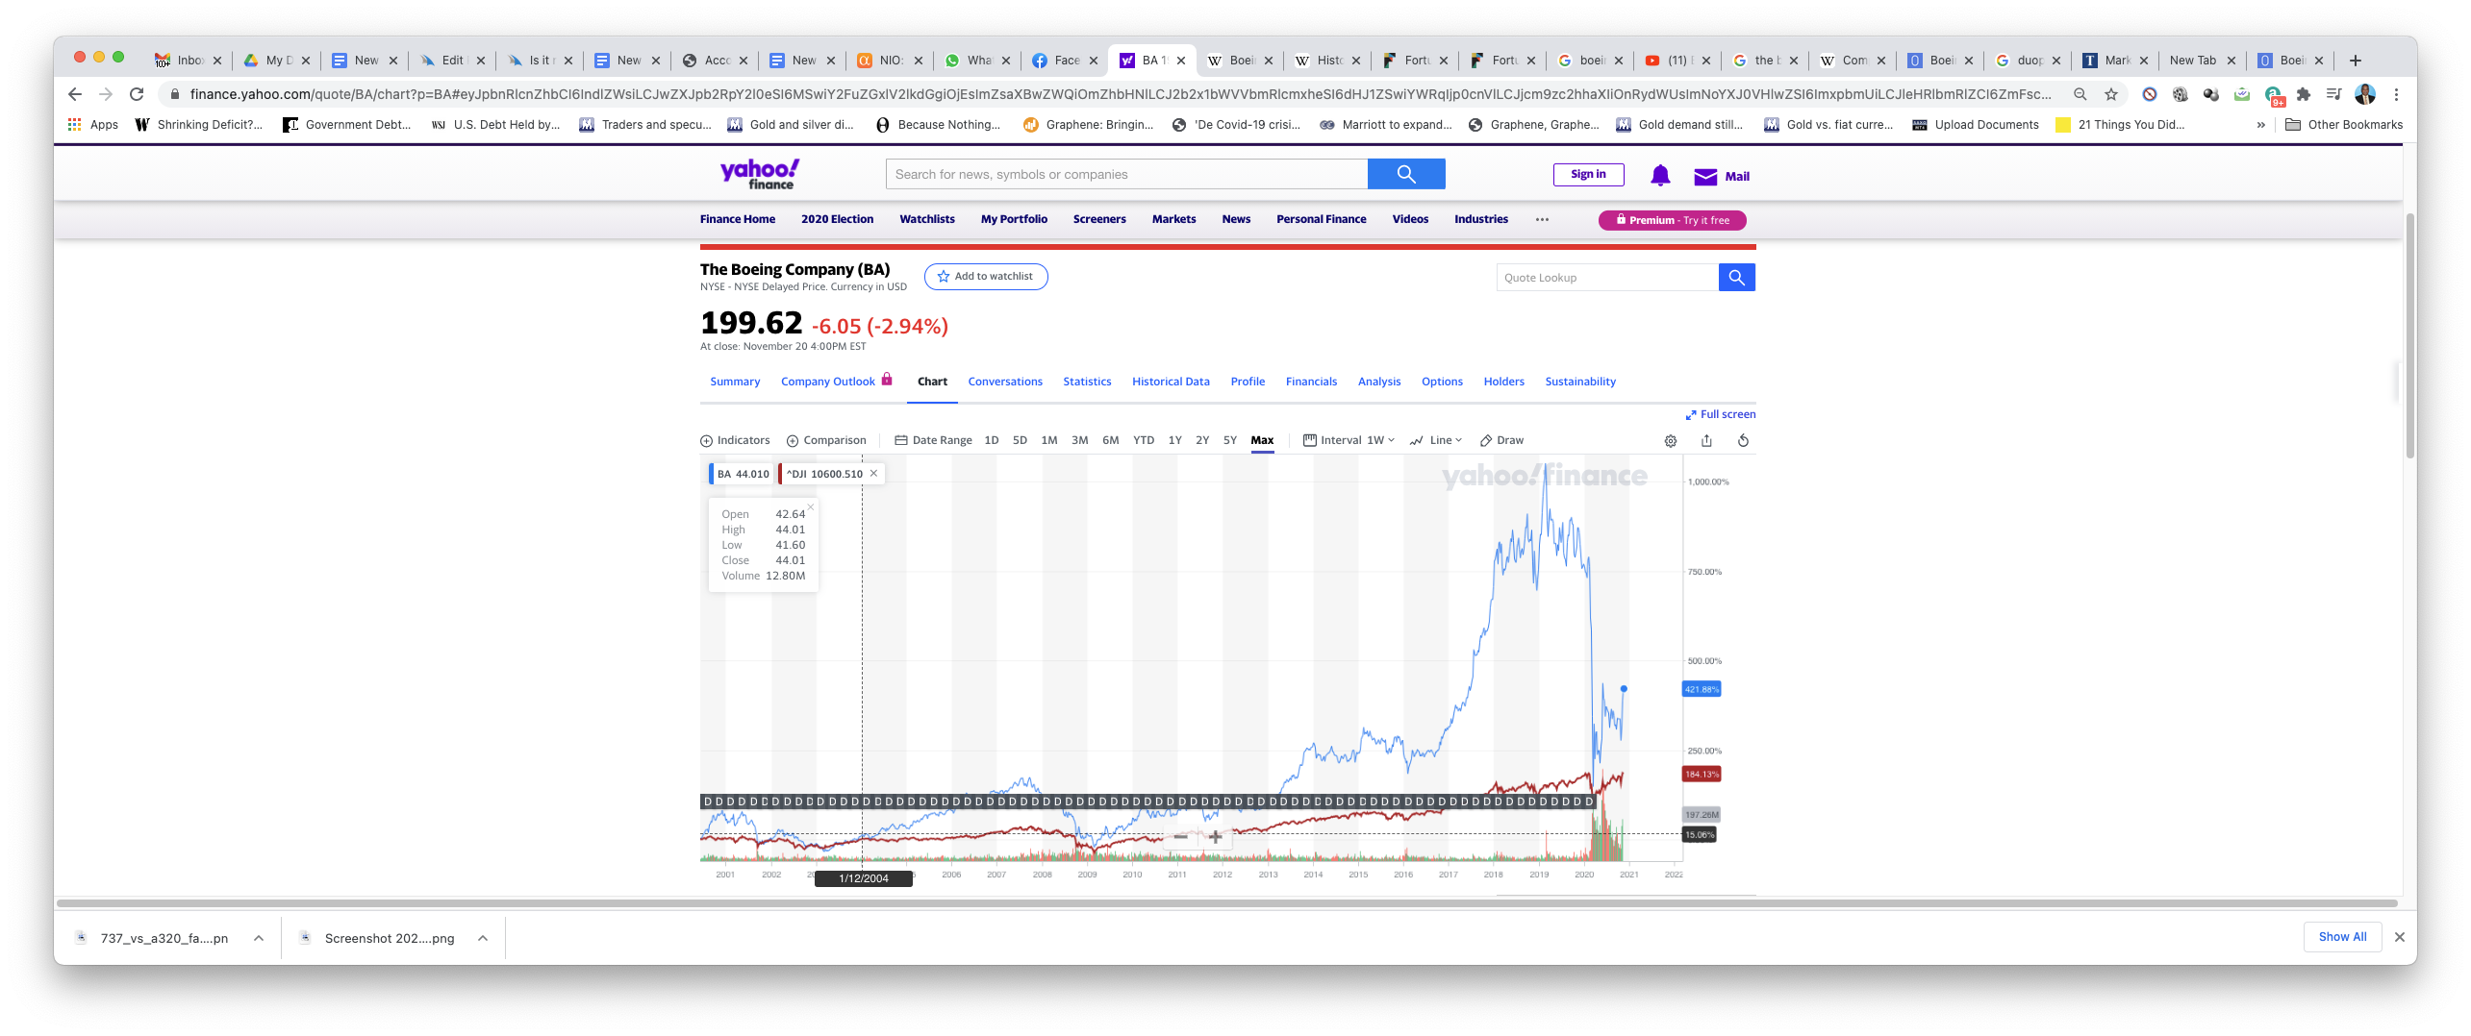
Task: Click the main blue search button
Action: coord(1406,175)
